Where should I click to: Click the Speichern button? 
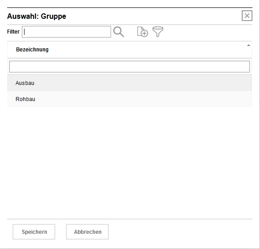coord(34,232)
